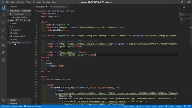The height and width of the screenshot is (108, 192).
Task: Switch to the leaflet.shpfile.js editor tab
Action: point(59,7)
